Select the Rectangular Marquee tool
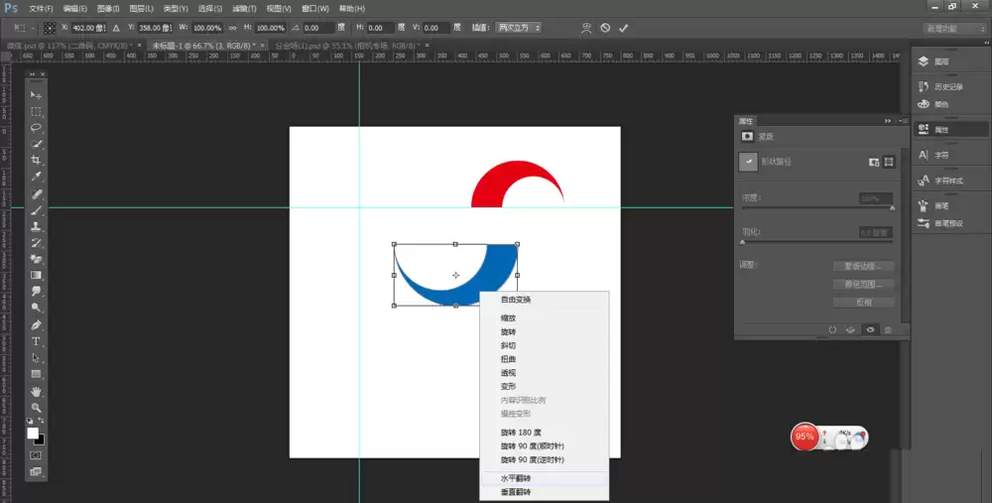Viewport: 992px width, 503px height. pyautogui.click(x=36, y=111)
